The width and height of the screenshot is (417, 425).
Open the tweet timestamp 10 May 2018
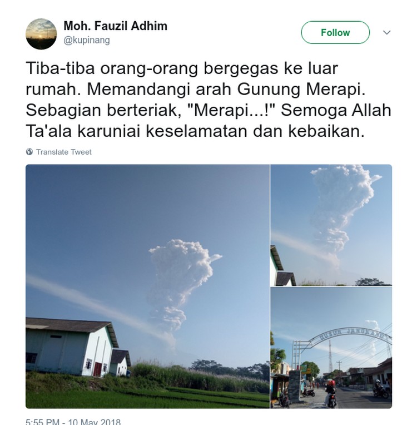click(73, 421)
